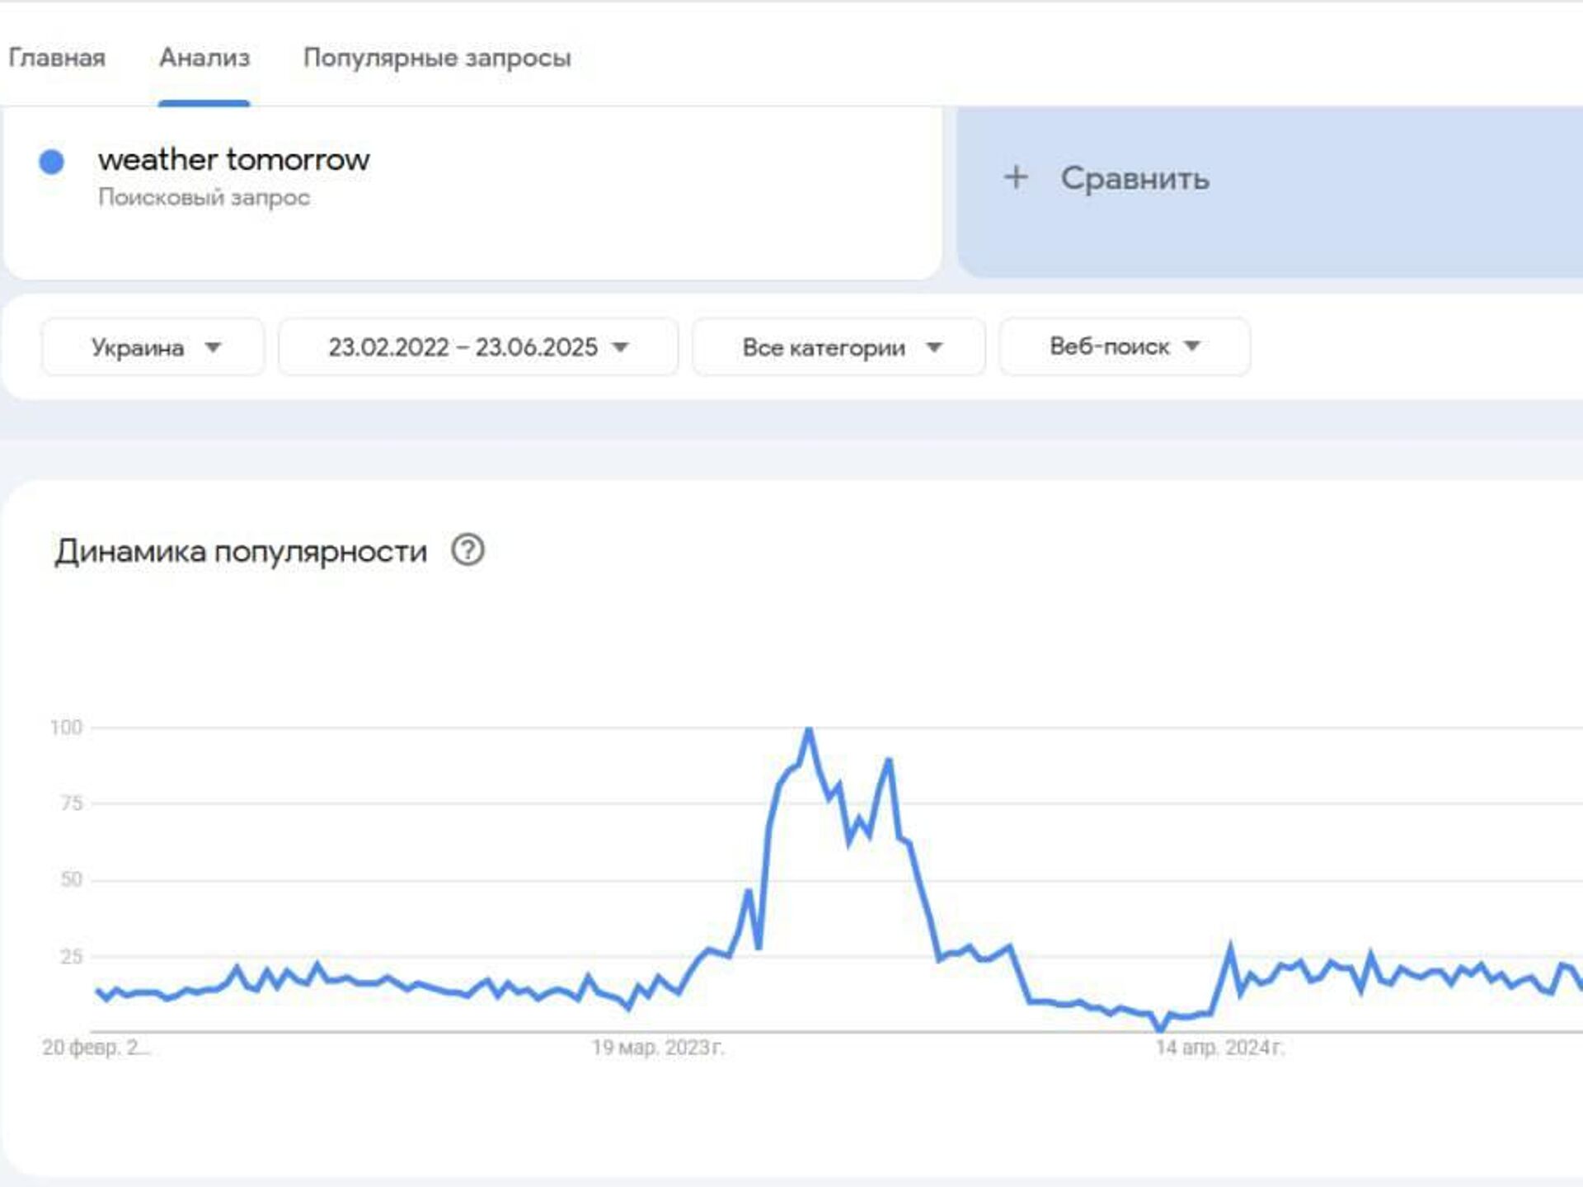Click the 14 апр. 2024 г. axis label
Screen dimensions: 1583x1187
click(x=1220, y=1048)
